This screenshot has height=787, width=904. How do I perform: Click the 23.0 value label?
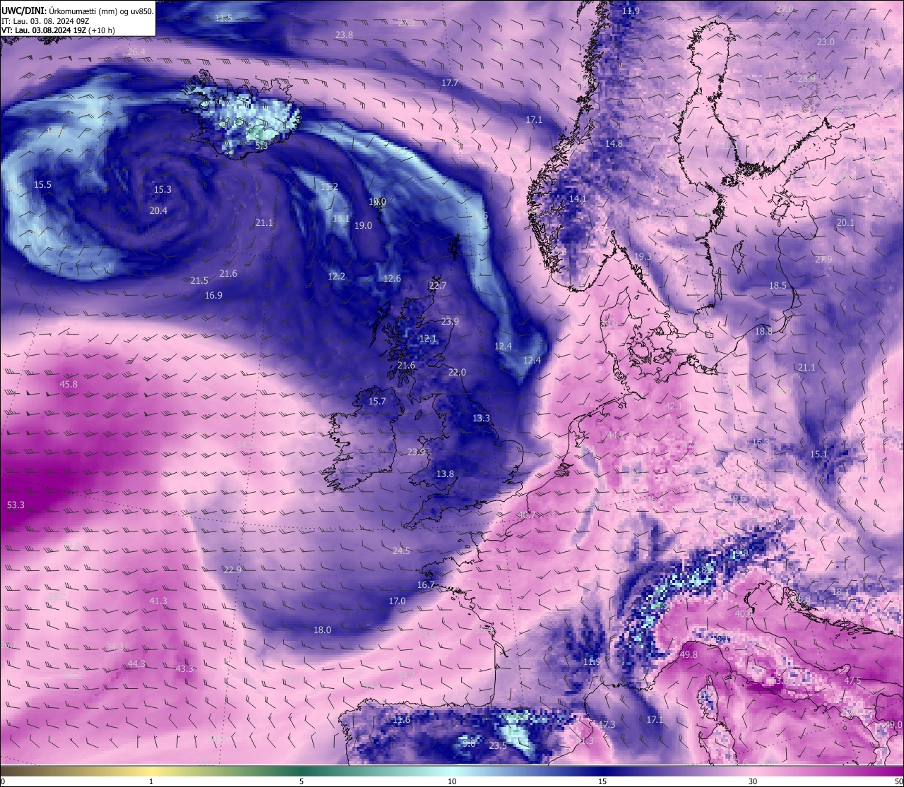[826, 42]
